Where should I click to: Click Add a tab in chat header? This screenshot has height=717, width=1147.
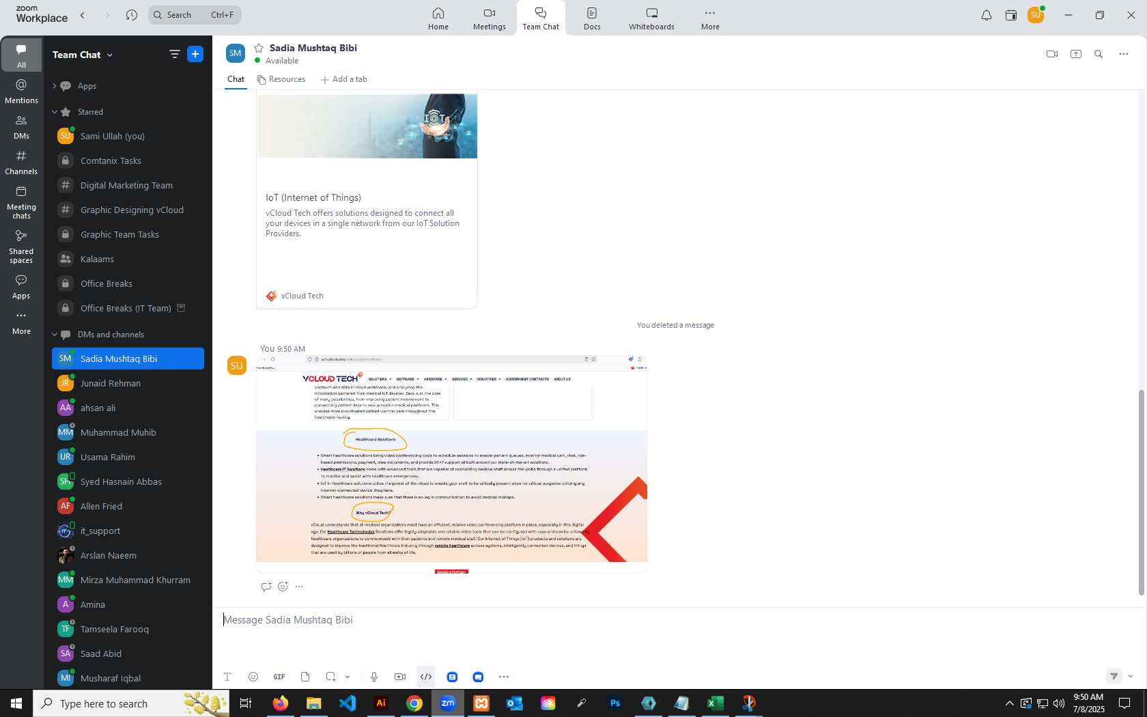[x=344, y=79]
